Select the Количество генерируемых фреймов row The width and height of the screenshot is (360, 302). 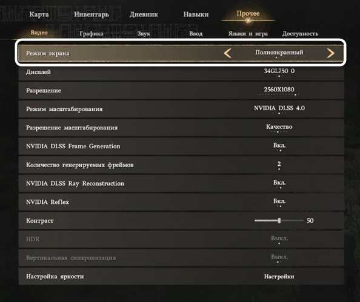[181, 165]
